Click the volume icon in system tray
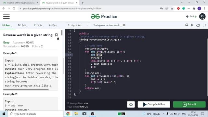Screen dimensions: 208x117 pos(179,114)
